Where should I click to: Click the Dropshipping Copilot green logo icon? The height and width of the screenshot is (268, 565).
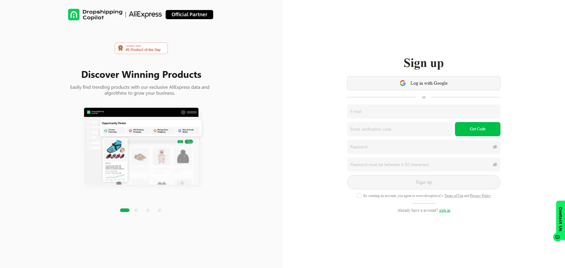click(x=74, y=14)
